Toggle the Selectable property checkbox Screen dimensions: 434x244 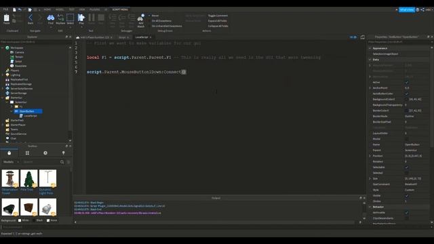[407, 167]
